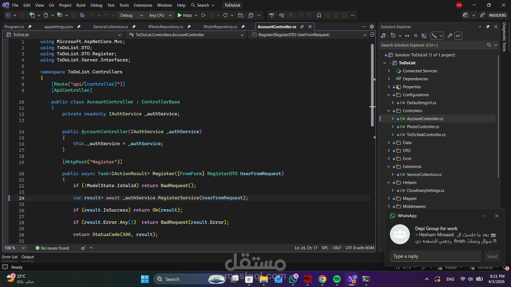The image size is (511, 287).
Task: Click Send in the WhatsApp notification
Action: (x=492, y=256)
